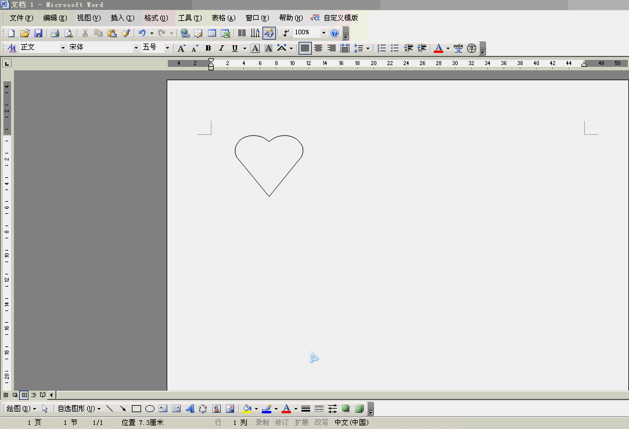Cut selection with the scissors icon
The image size is (629, 429).
coord(85,33)
